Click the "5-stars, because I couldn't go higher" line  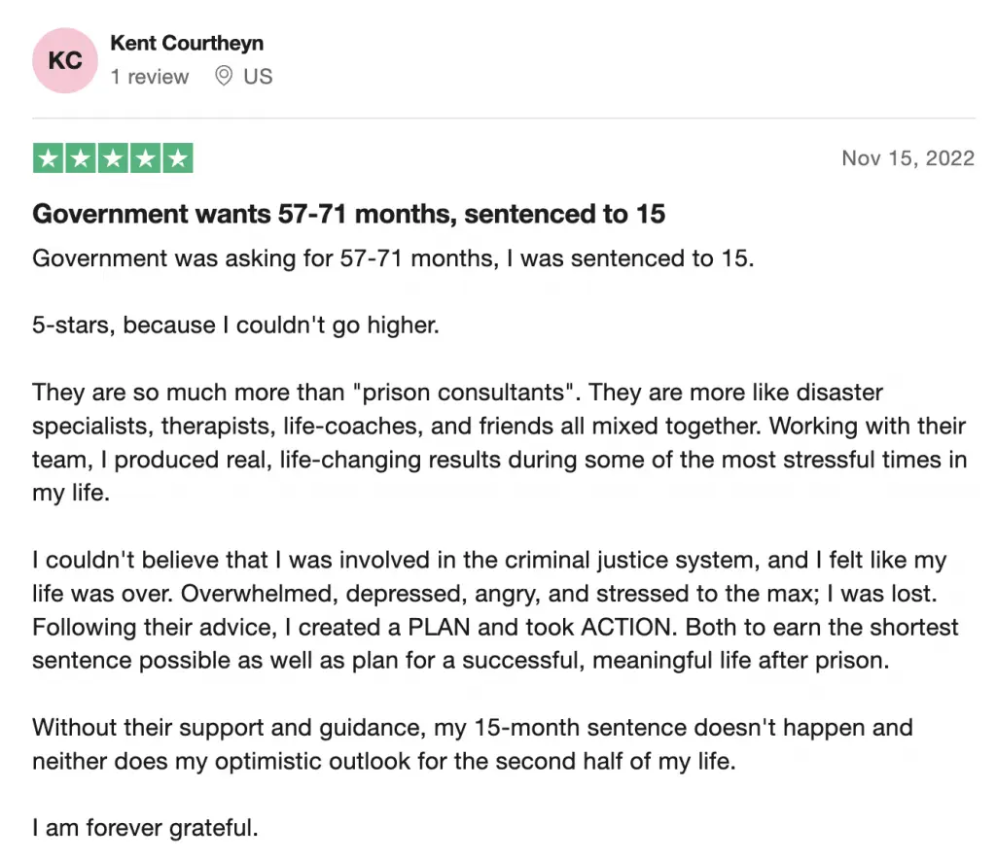(x=236, y=326)
